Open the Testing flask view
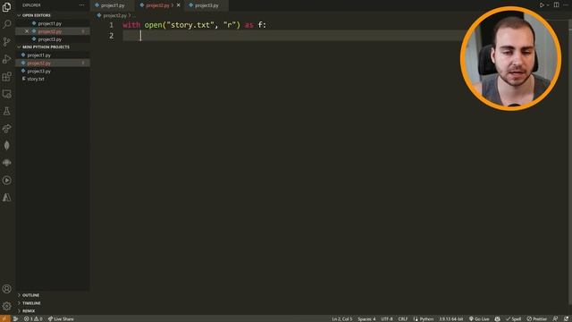 tap(6, 111)
